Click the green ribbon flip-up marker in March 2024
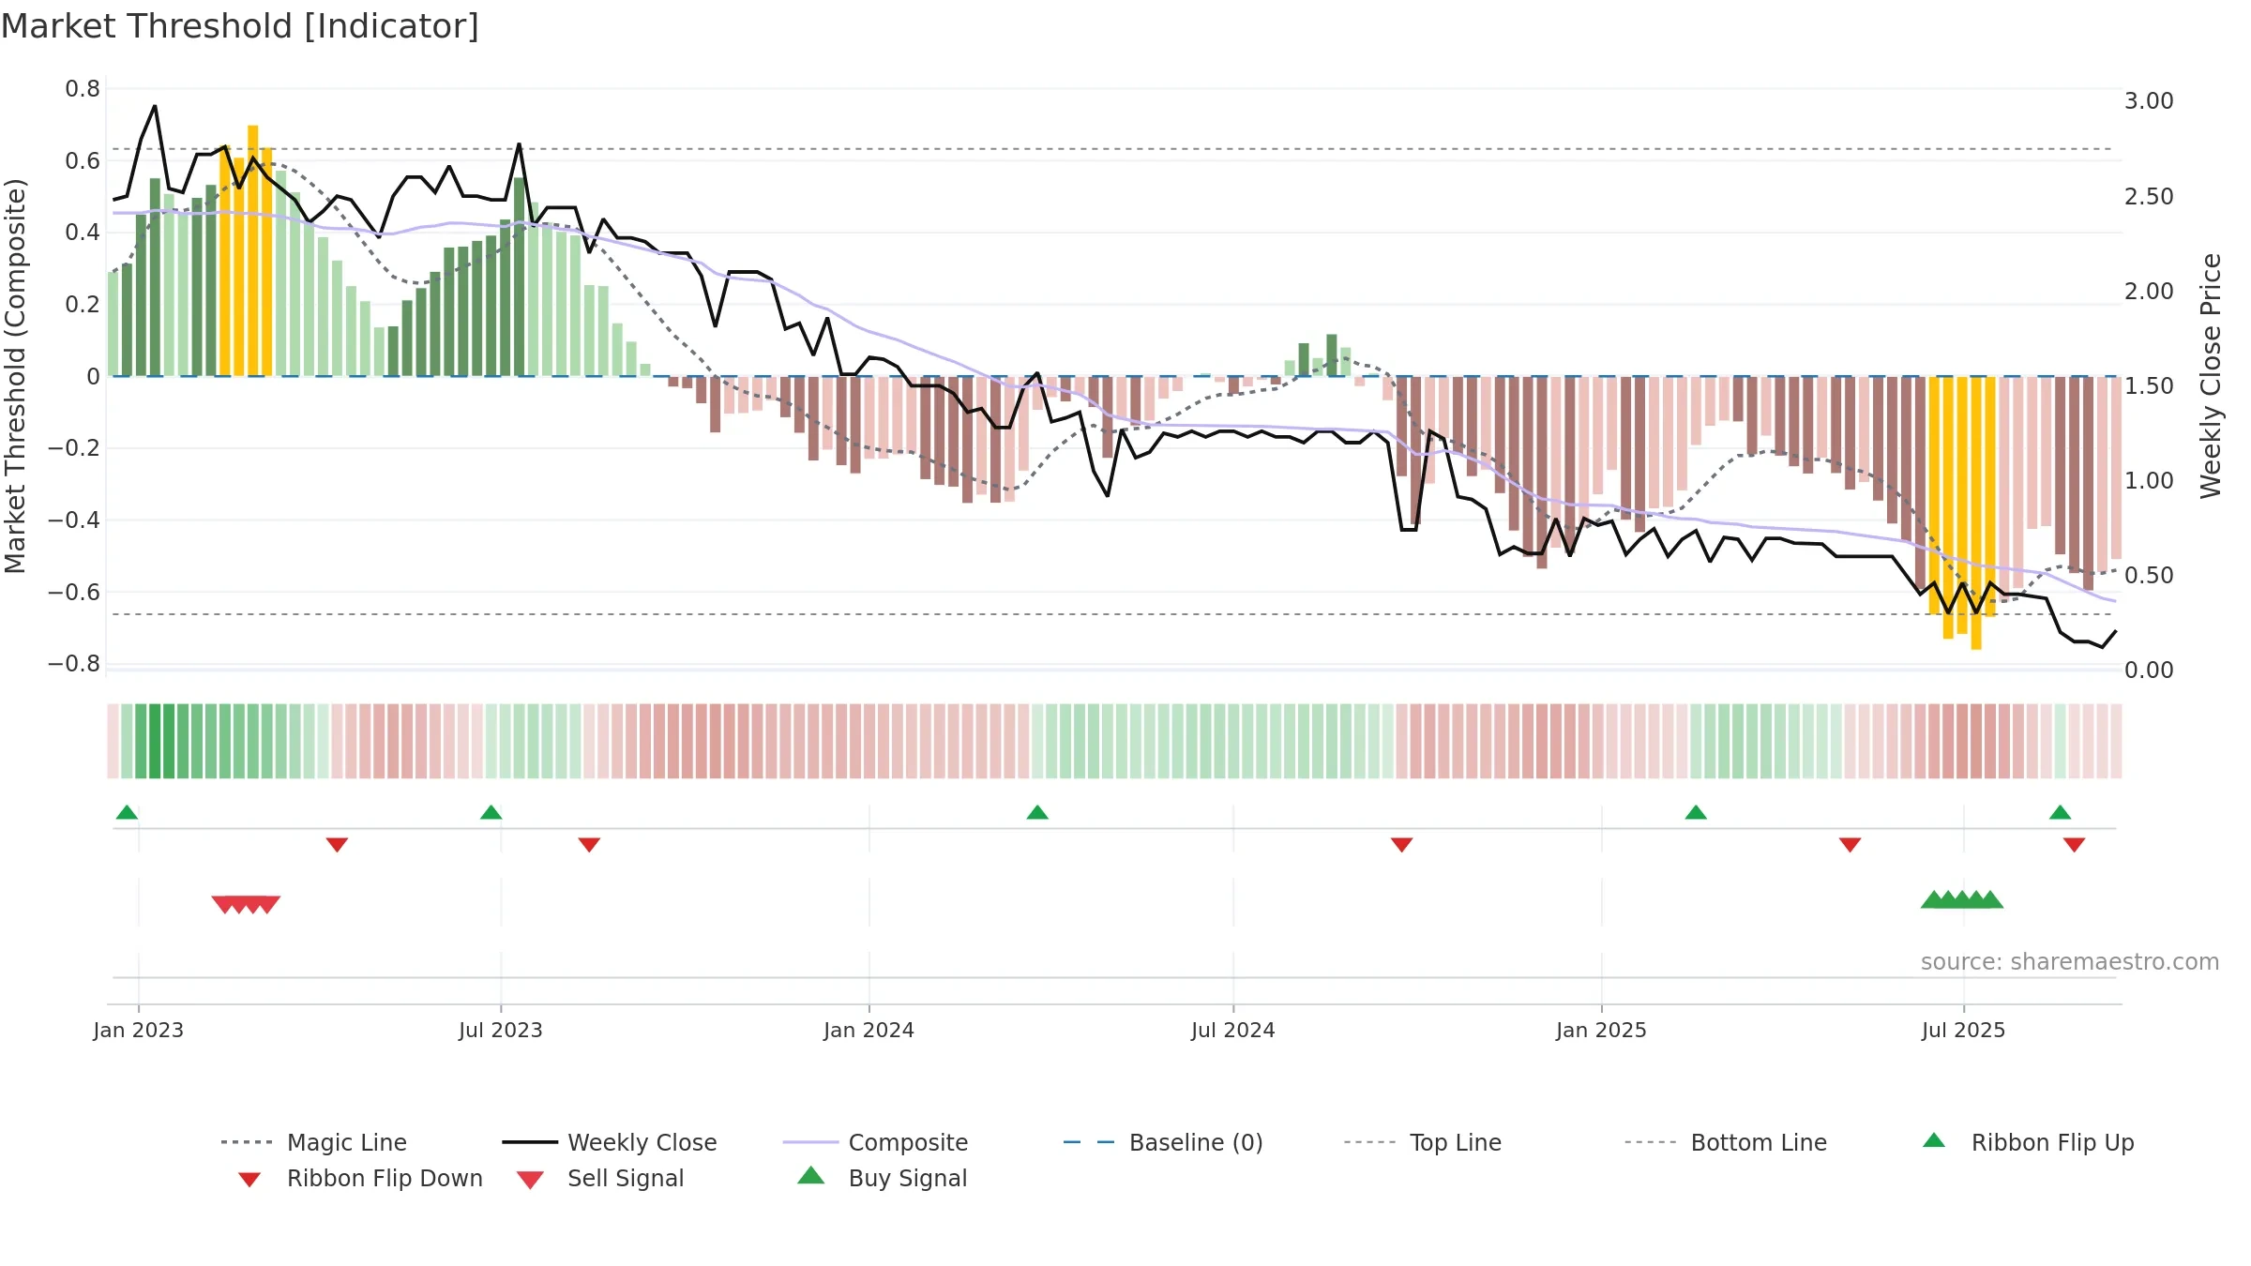This screenshot has width=2251, height=1266. pos(1037,812)
